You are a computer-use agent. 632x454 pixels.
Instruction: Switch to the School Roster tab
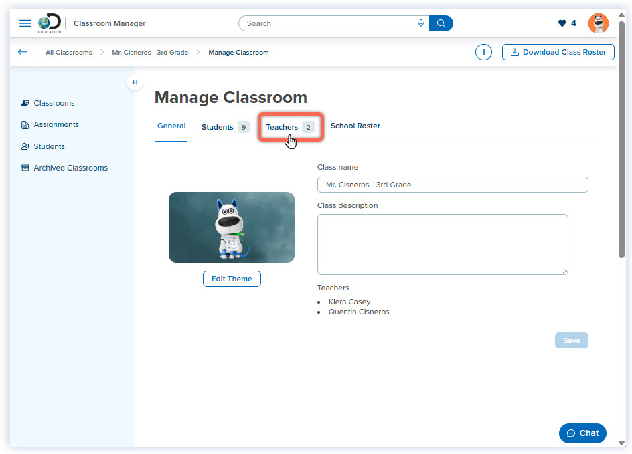[x=355, y=126]
